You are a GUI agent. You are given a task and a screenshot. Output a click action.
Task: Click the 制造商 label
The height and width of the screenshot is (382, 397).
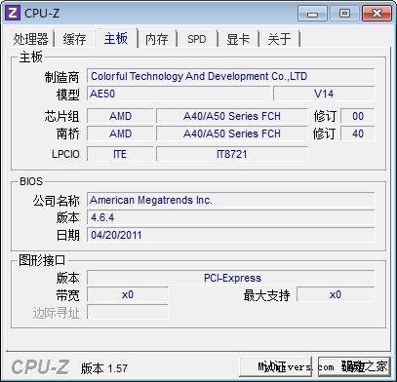61,77
